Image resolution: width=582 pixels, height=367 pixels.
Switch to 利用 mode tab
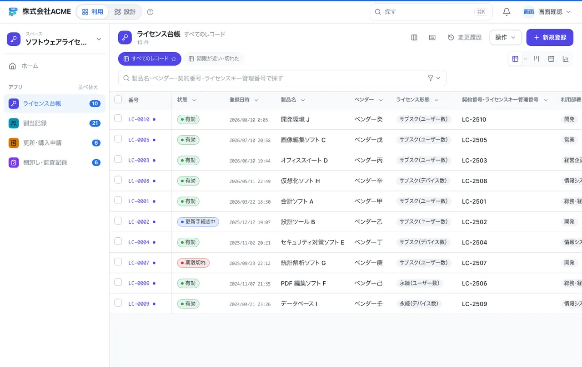93,12
